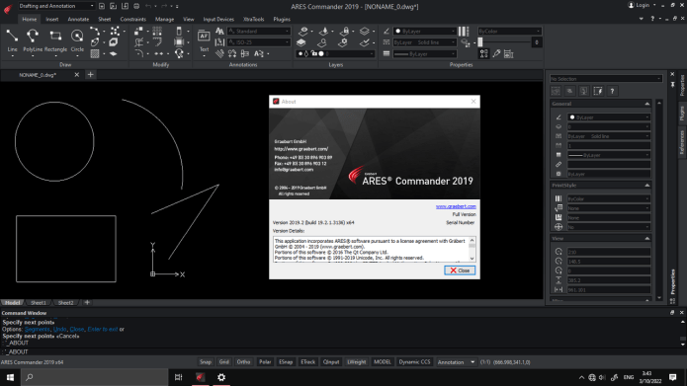The width and height of the screenshot is (687, 386).
Task: Toggle Grid display in the status bar
Action: point(223,362)
